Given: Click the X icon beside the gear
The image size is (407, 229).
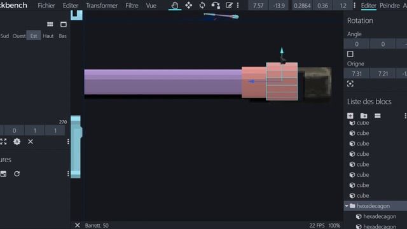Looking at the screenshot, I should point(31,141).
